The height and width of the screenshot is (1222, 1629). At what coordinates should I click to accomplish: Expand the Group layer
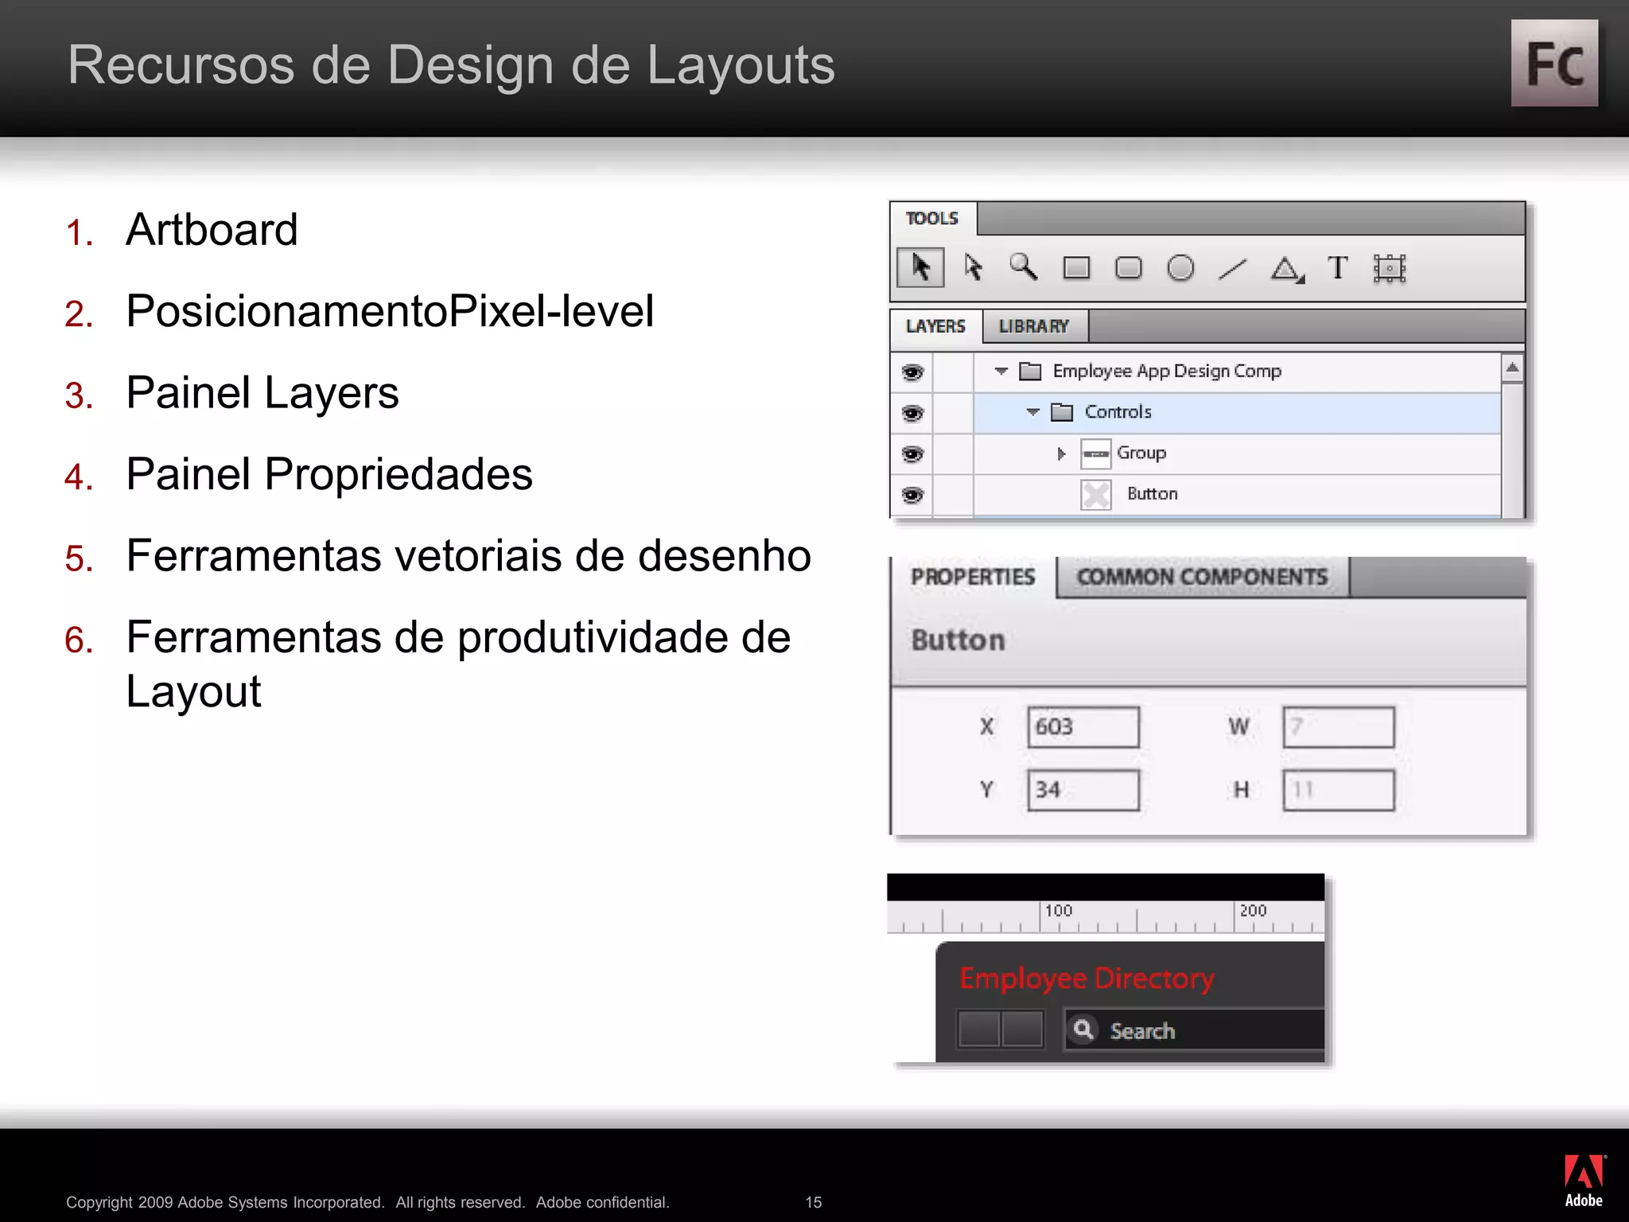pyautogui.click(x=1061, y=453)
